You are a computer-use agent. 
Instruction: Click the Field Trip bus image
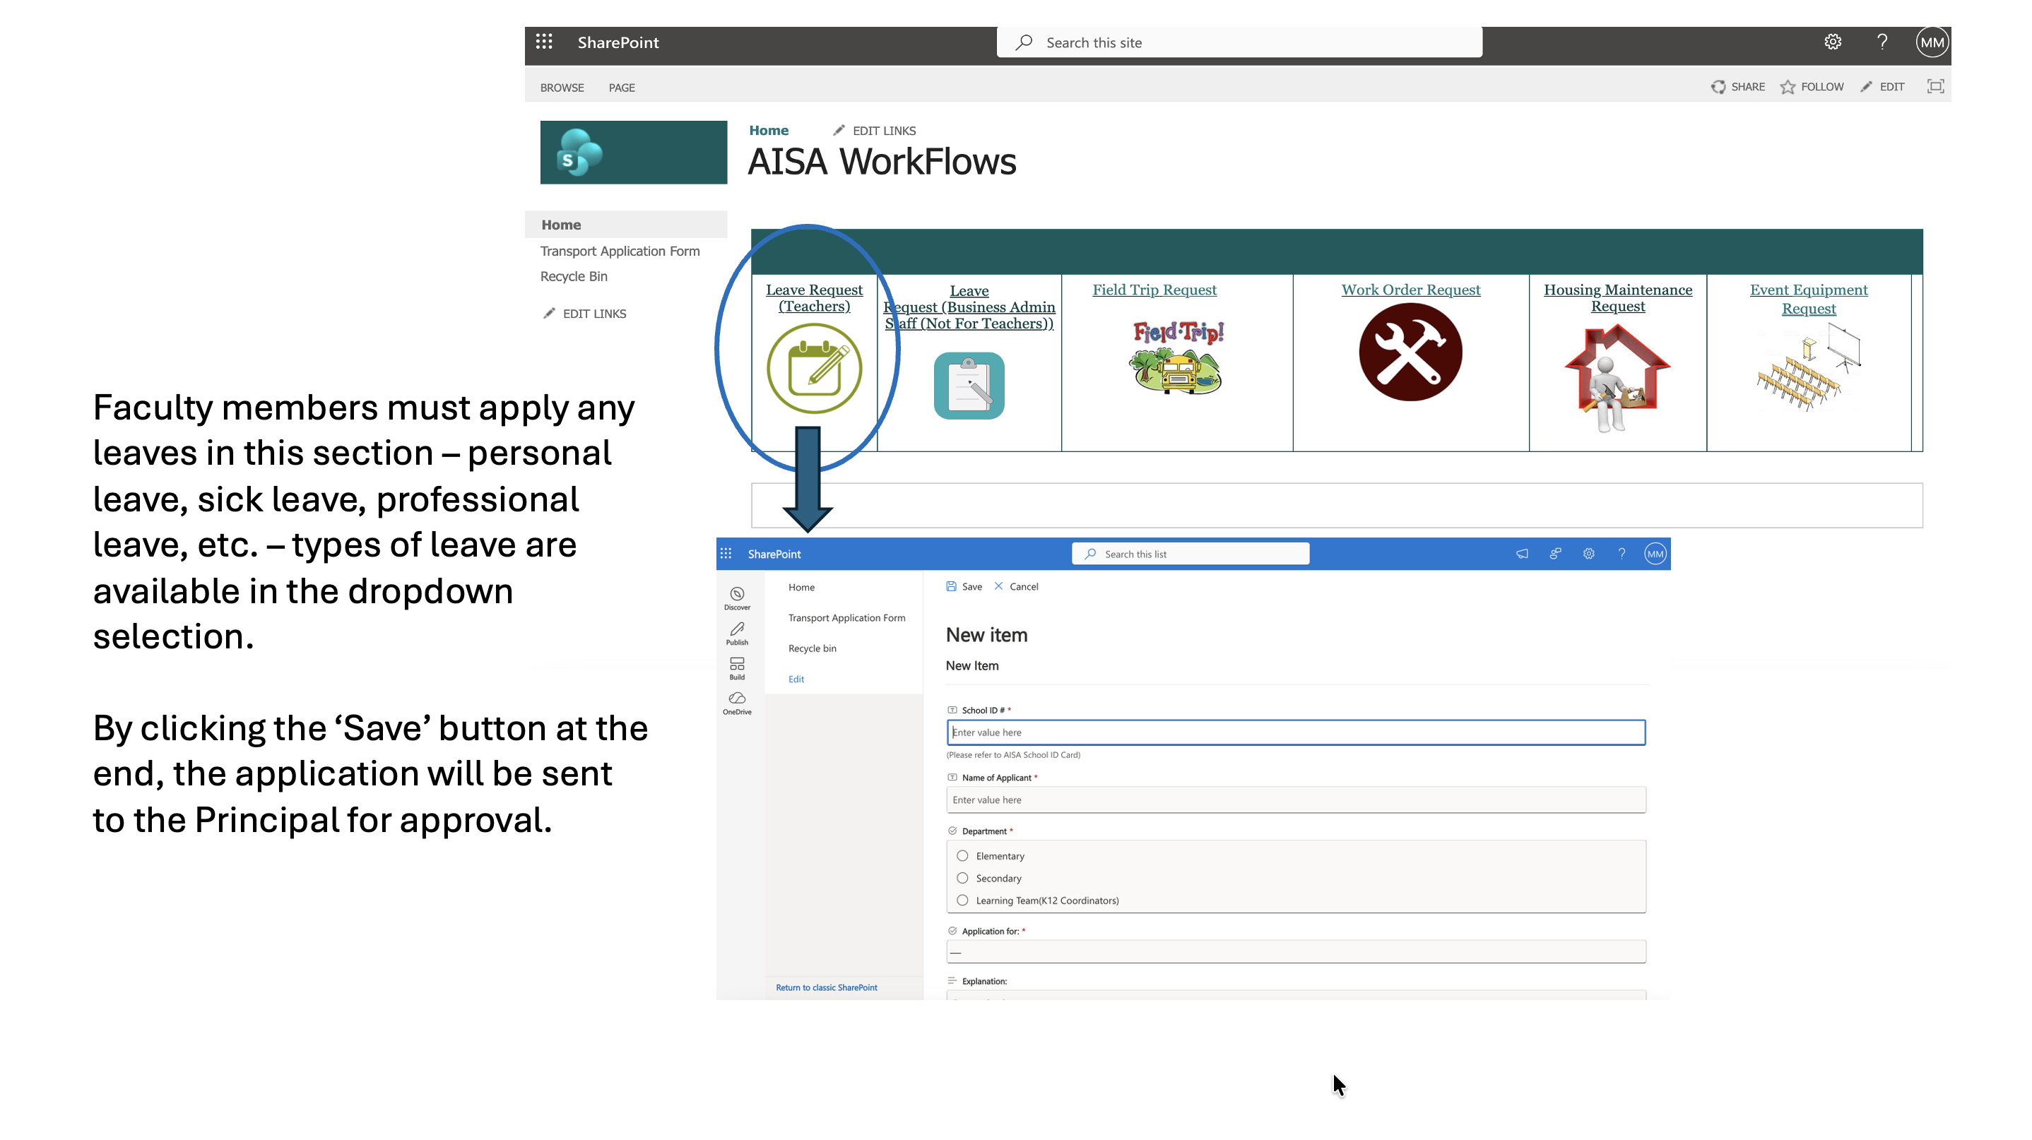point(1178,357)
